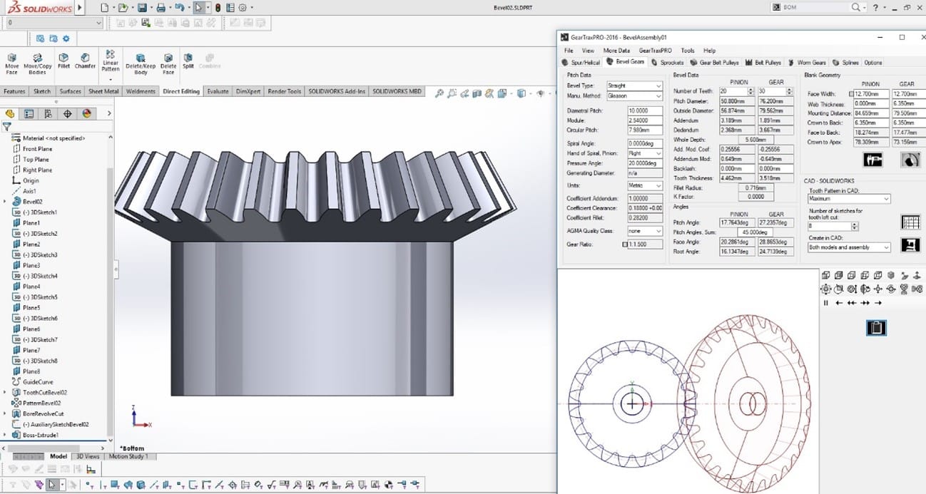Image resolution: width=926 pixels, height=494 pixels.
Task: Toggle the Gear Ratio lock checkbox
Action: tap(625, 245)
